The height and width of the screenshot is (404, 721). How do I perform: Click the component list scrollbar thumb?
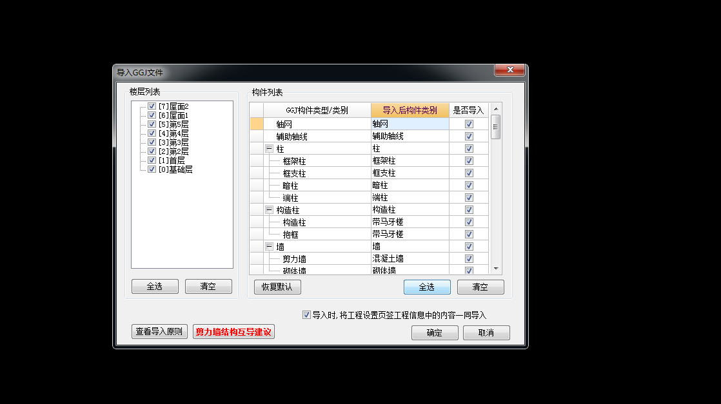[x=496, y=127]
